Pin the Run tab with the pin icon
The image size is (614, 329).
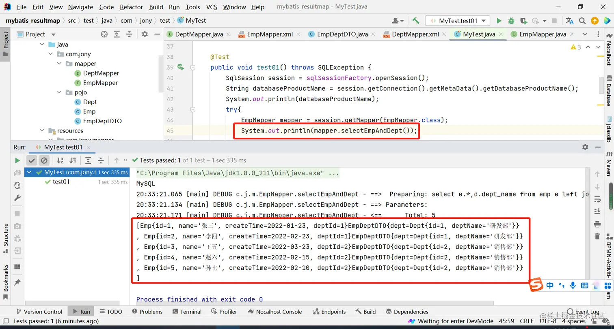point(17,282)
